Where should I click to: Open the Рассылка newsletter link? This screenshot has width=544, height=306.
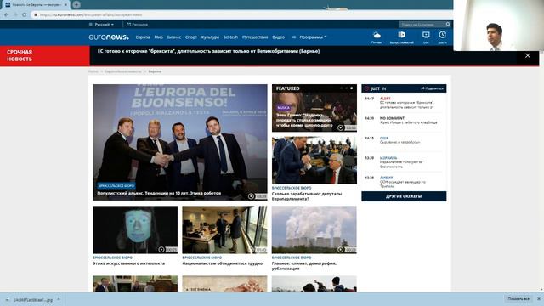[138, 25]
